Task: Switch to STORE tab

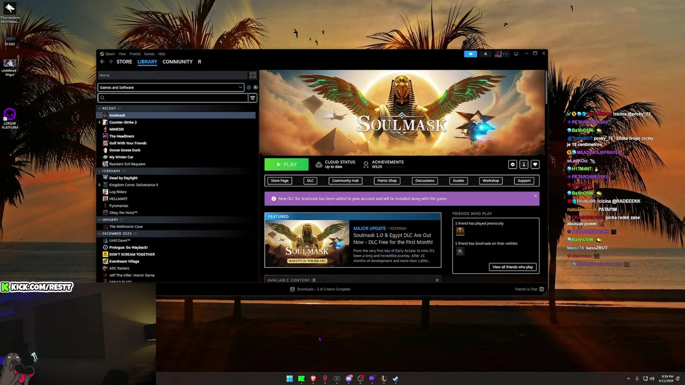Action: point(124,62)
